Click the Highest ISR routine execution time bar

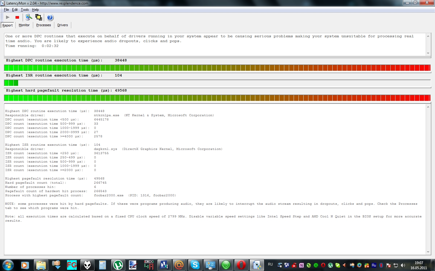217,83
